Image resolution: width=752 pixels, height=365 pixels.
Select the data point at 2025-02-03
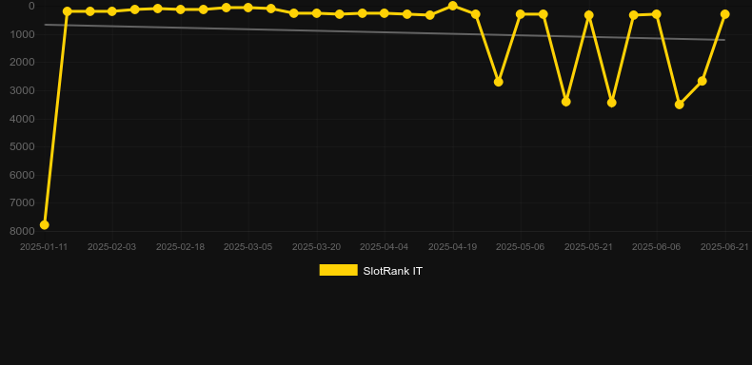click(x=111, y=11)
